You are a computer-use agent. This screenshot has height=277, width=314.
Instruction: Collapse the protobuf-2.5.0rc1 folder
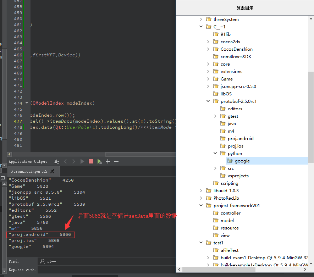click(208, 101)
